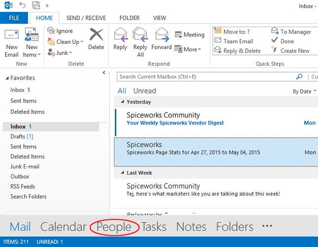
Task: Select the highlighted Inbox folder
Action: [51, 126]
